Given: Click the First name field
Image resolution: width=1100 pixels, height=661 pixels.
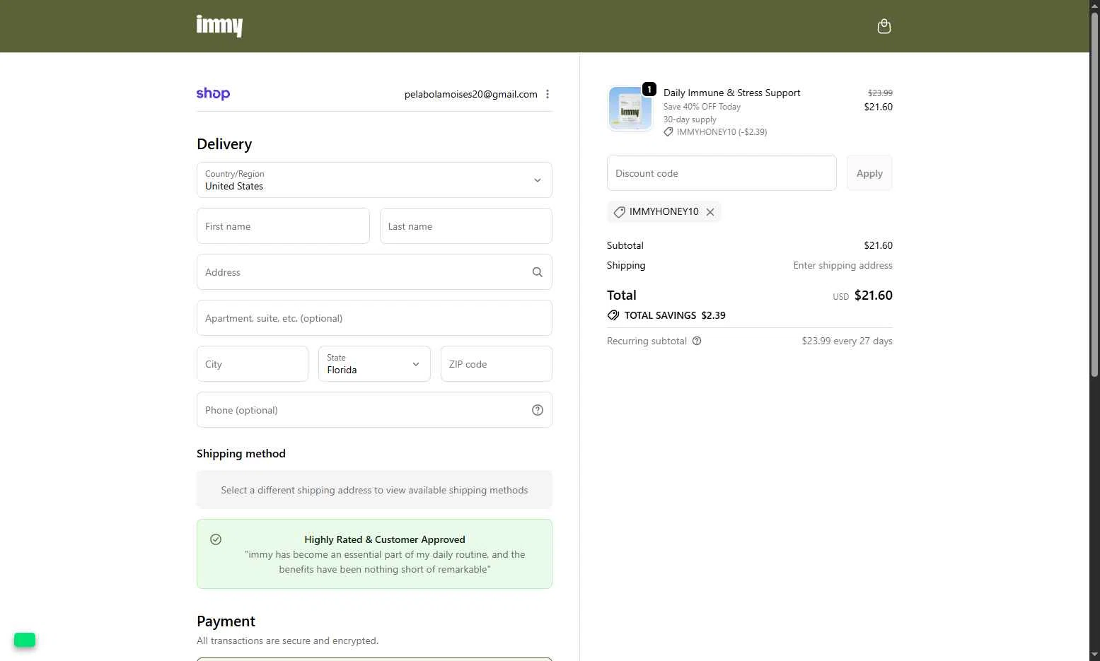Looking at the screenshot, I should [x=283, y=226].
